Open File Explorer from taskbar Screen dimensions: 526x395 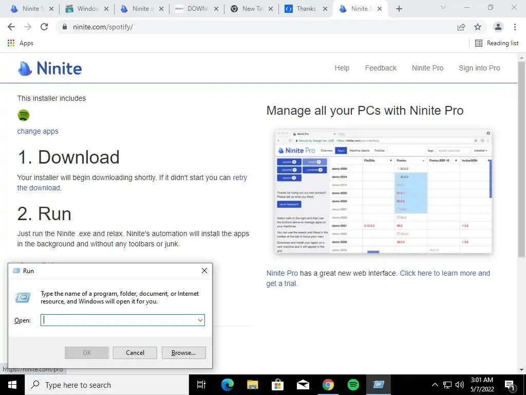[x=252, y=385]
